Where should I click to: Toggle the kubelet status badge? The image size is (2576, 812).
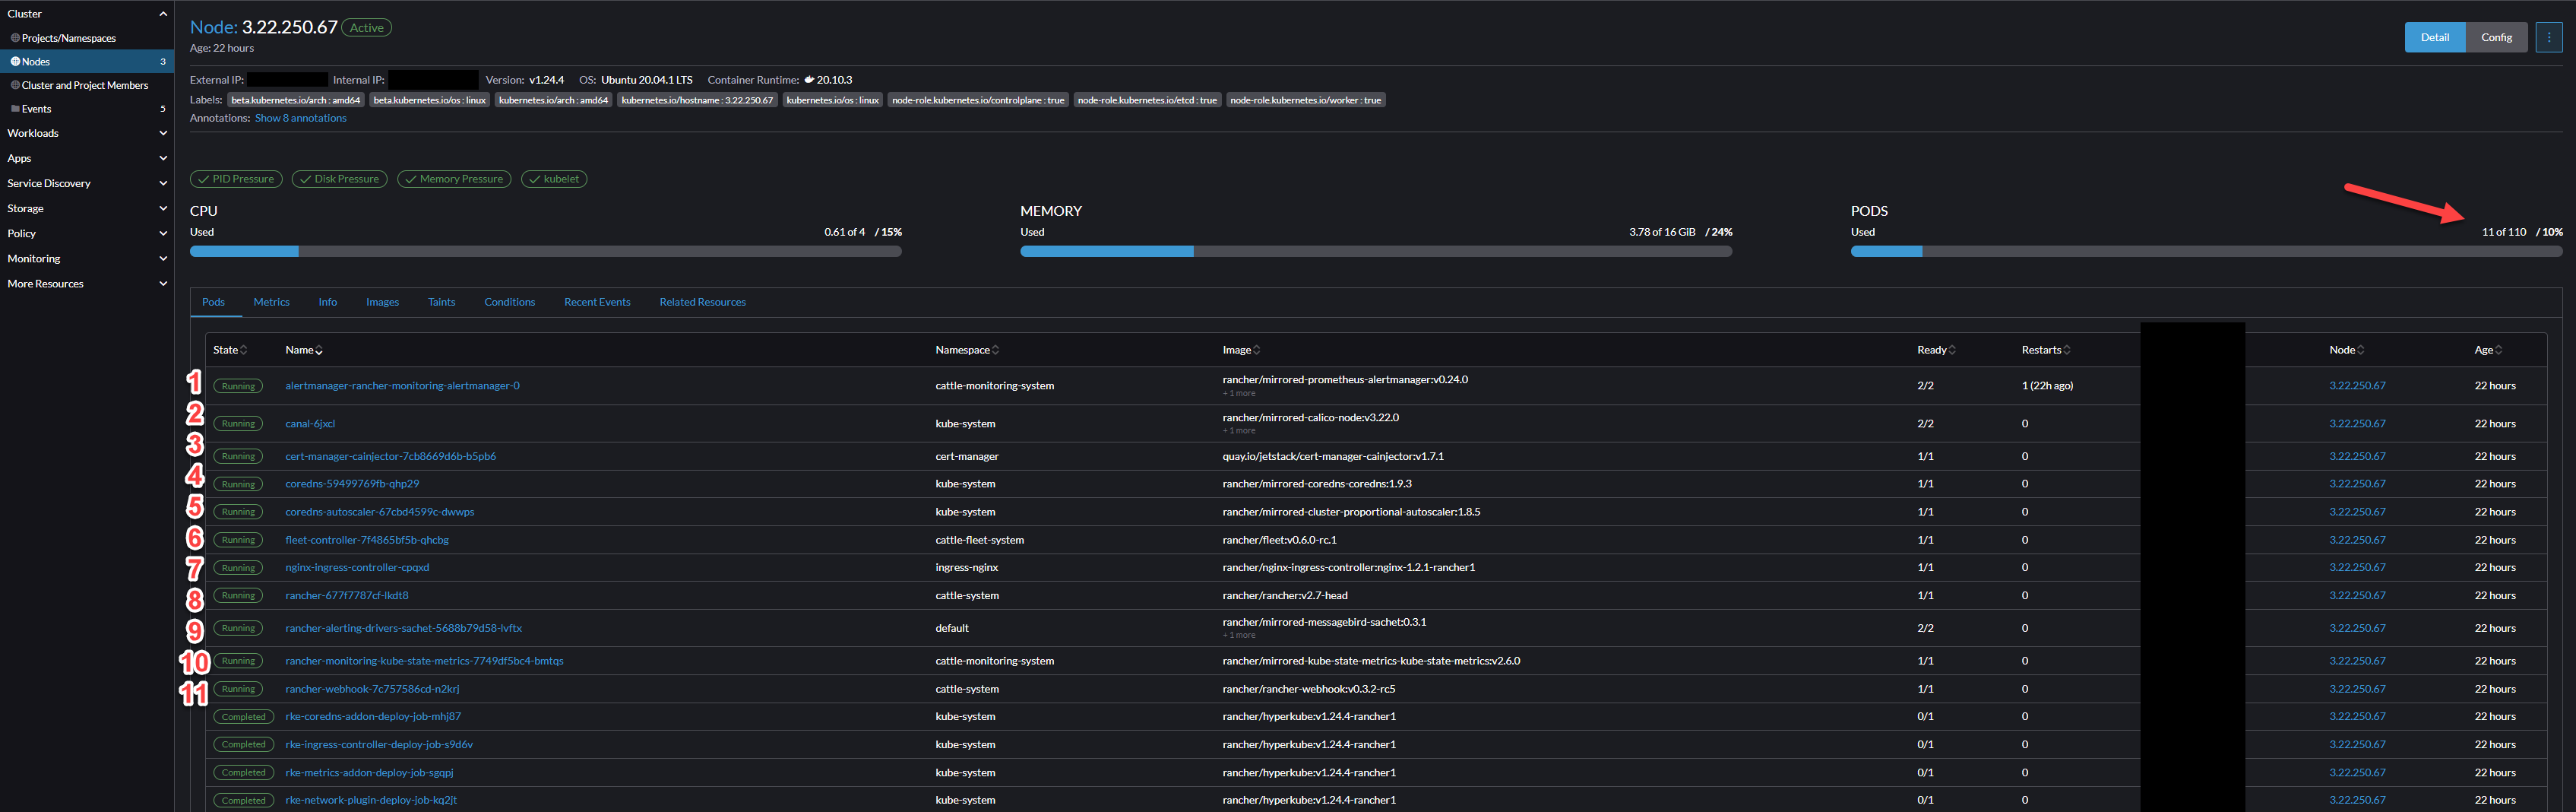553,178
